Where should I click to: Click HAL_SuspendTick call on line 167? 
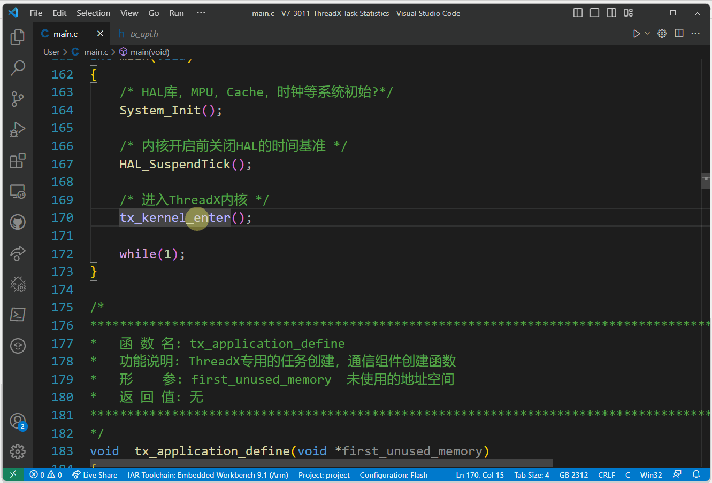175,164
